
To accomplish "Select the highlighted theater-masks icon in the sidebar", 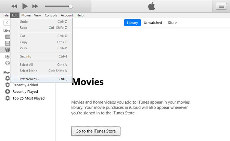I will (x=8, y=50).
